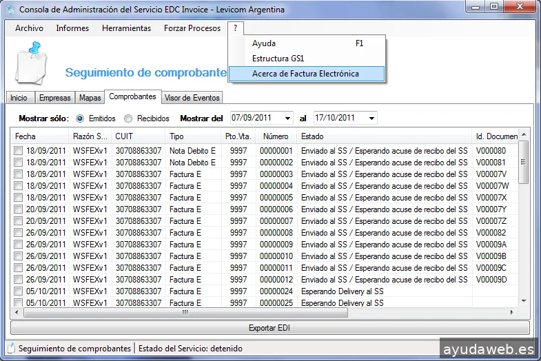The image size is (541, 361).
Task: Click the vertical scrollbar down arrow
Action: [x=524, y=300]
